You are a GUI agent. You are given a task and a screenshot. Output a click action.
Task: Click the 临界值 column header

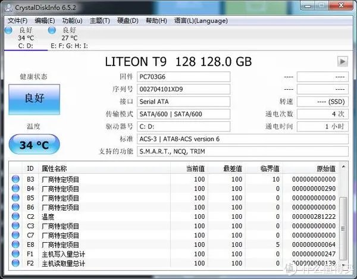point(264,168)
